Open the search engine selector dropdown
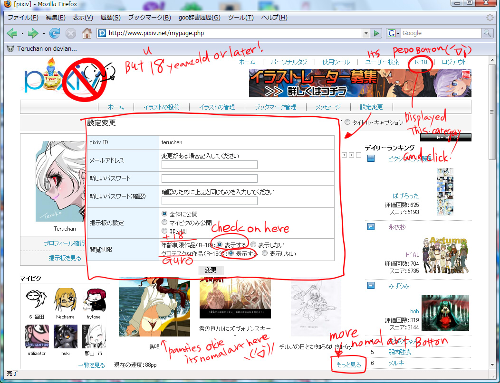The width and height of the screenshot is (500, 383). coord(393,33)
